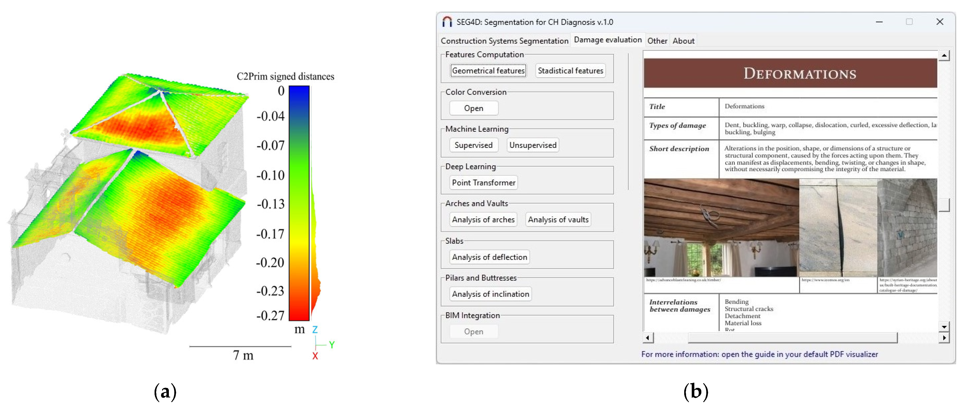Click the Stadistical features button
Screen dimensions: 965x405
[570, 70]
